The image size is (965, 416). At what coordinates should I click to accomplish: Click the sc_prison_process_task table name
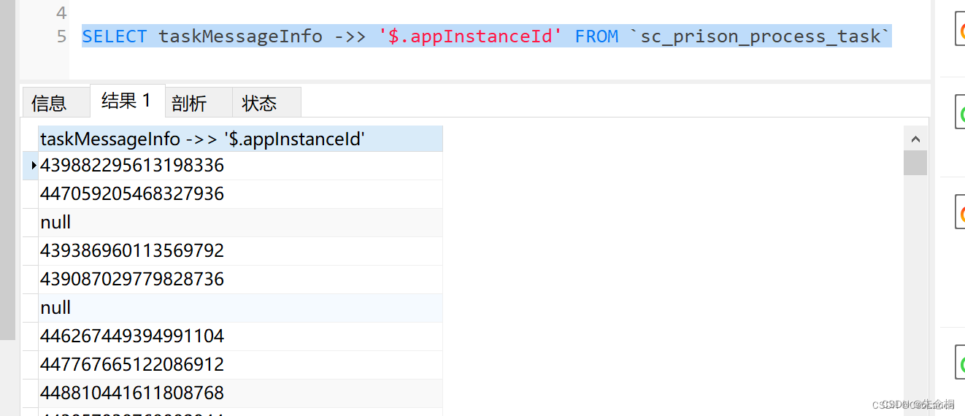pos(761,36)
